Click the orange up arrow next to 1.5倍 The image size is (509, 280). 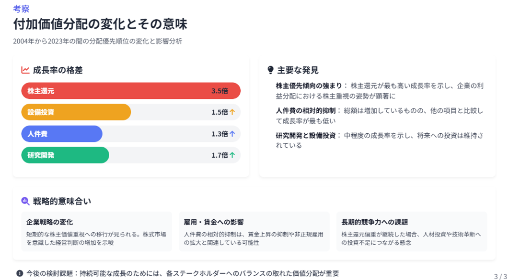(x=232, y=112)
